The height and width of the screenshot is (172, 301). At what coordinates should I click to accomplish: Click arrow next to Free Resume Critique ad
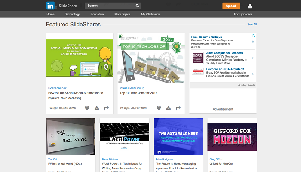pyautogui.click(x=253, y=42)
